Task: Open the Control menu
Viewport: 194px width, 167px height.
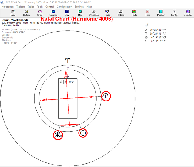Action: (x=50, y=7)
